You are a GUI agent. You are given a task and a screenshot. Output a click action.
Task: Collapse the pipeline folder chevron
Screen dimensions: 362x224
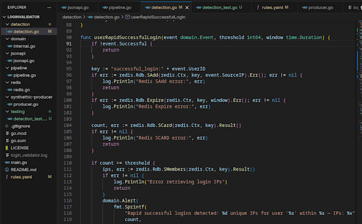click(7, 68)
